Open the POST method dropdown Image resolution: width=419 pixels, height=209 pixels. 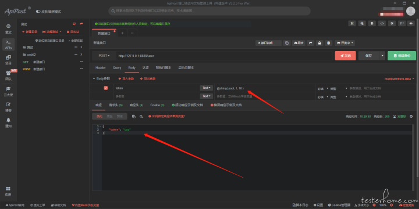click(104, 56)
